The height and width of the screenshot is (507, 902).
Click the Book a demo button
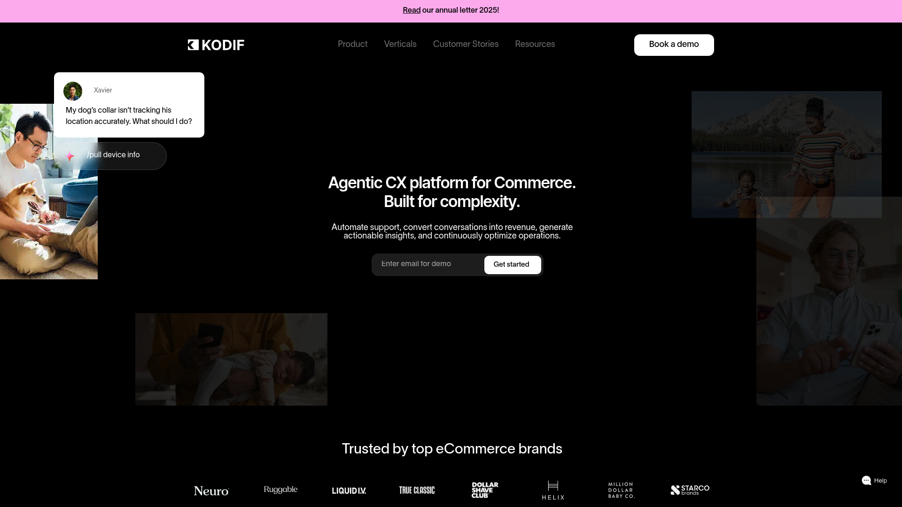(x=674, y=45)
